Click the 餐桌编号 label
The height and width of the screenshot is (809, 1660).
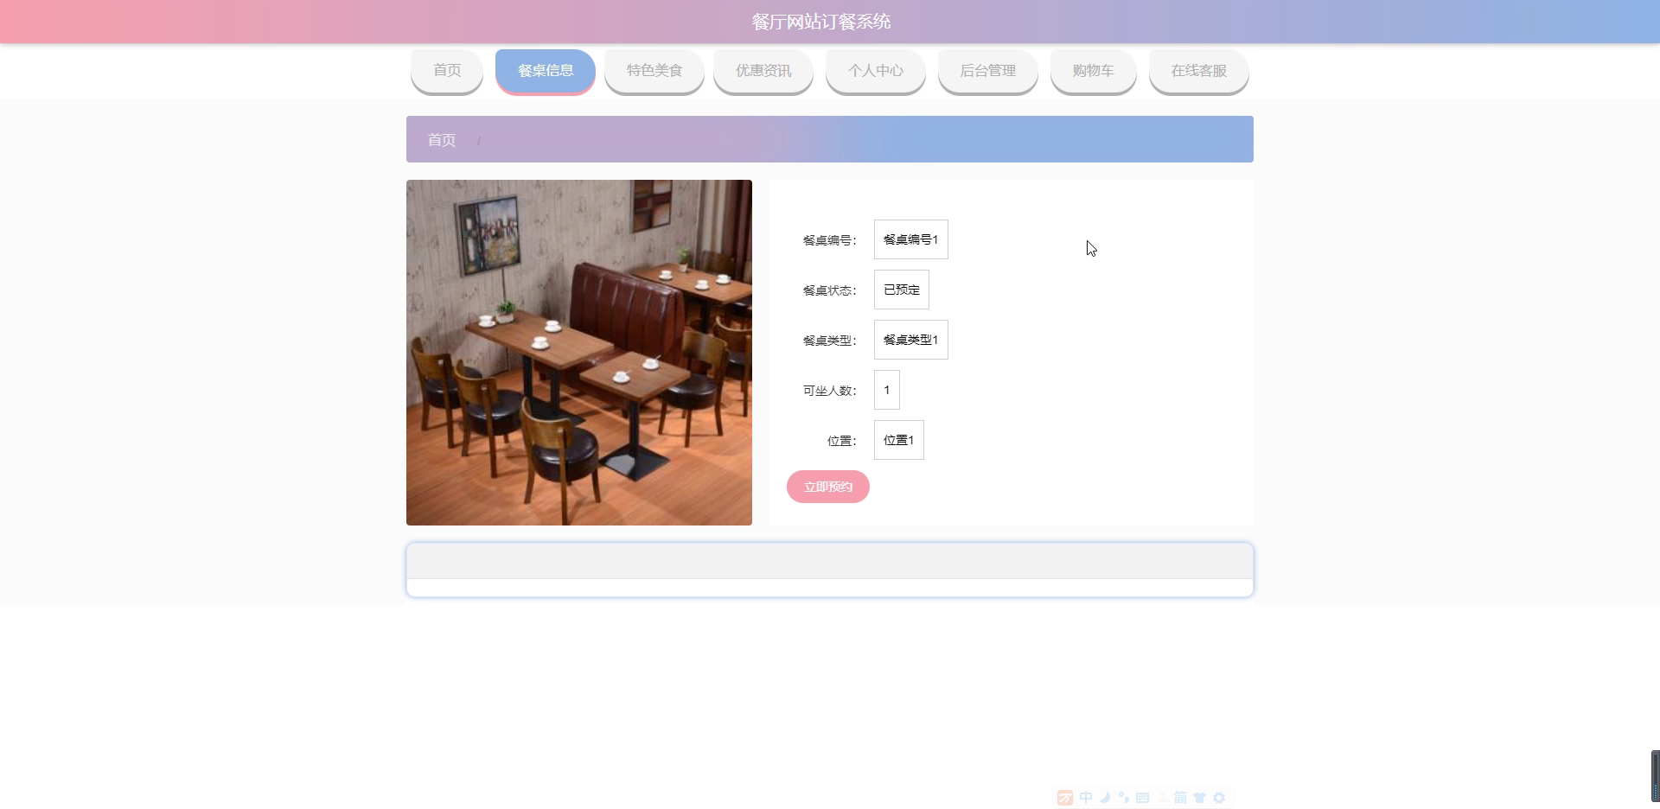(829, 240)
